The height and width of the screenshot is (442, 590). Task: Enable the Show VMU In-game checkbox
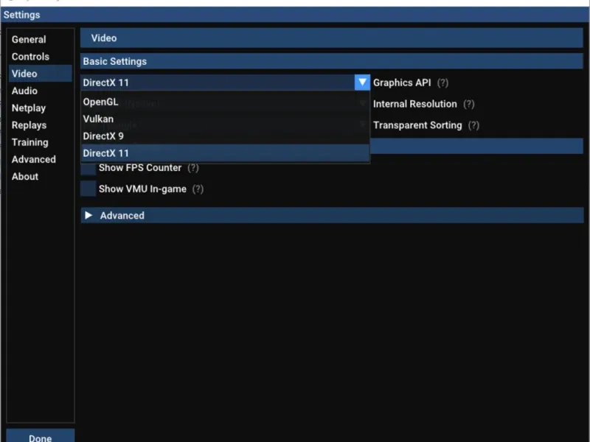click(88, 189)
